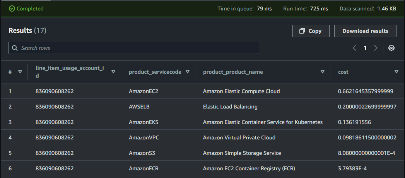
Task: Select the AmazonEKS service code cell
Action: point(144,122)
